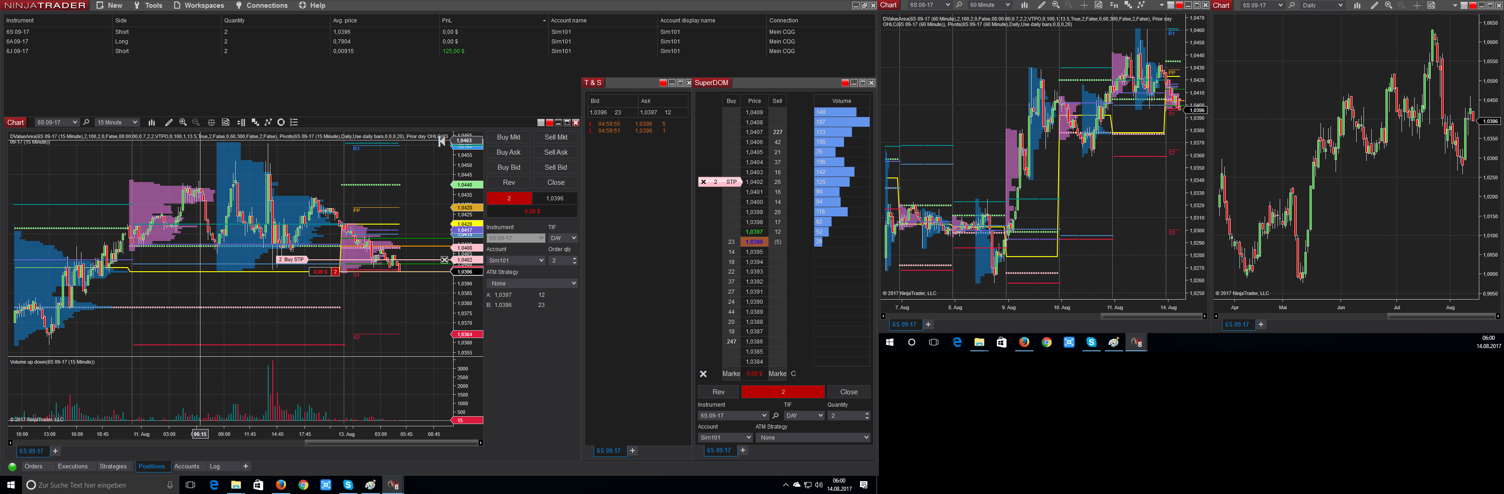Expand Chart Trader TIF DAY dropdown
This screenshot has width=1504, height=494.
tap(563, 238)
